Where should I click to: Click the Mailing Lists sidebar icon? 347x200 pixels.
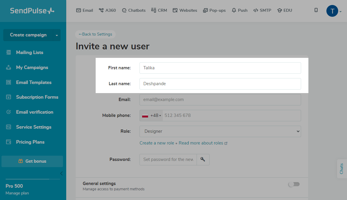pyautogui.click(x=9, y=53)
